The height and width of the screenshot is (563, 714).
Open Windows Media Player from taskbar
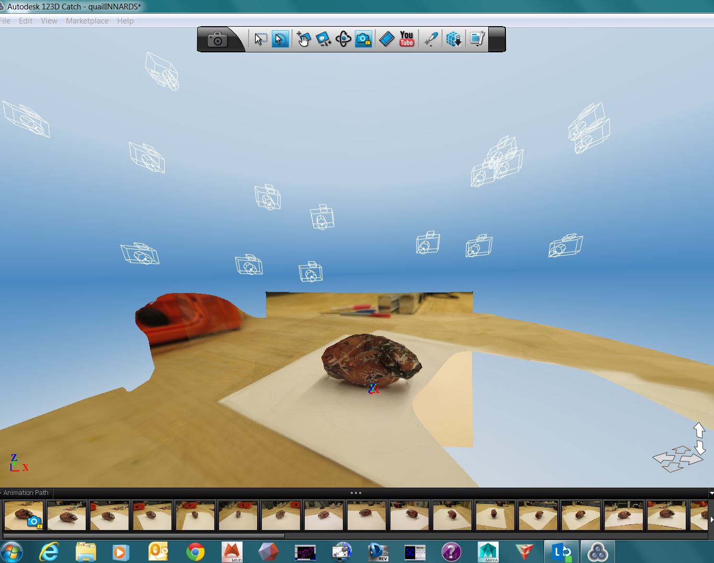pyautogui.click(x=121, y=552)
